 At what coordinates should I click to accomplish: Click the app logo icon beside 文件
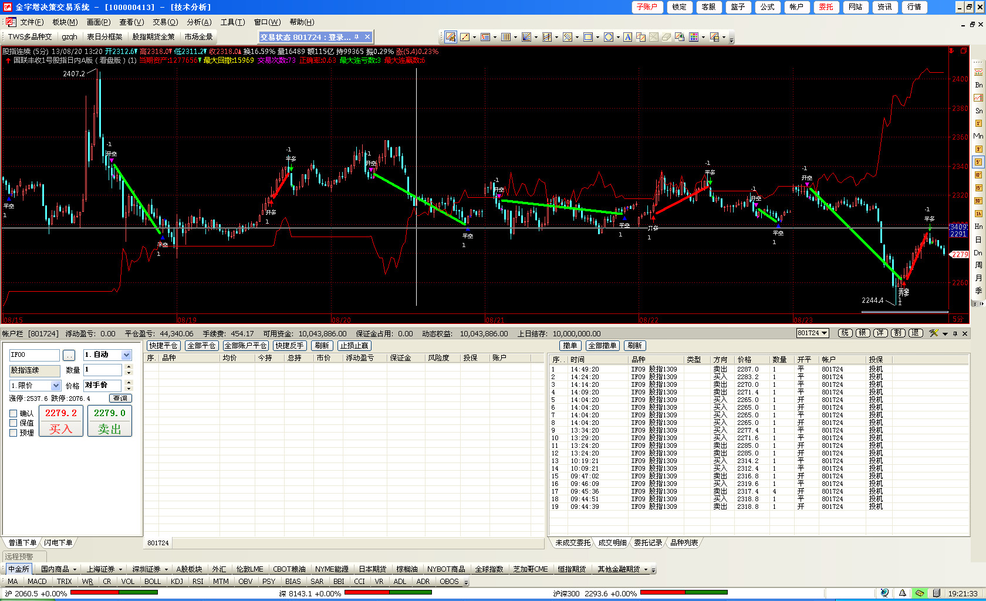click(x=11, y=22)
